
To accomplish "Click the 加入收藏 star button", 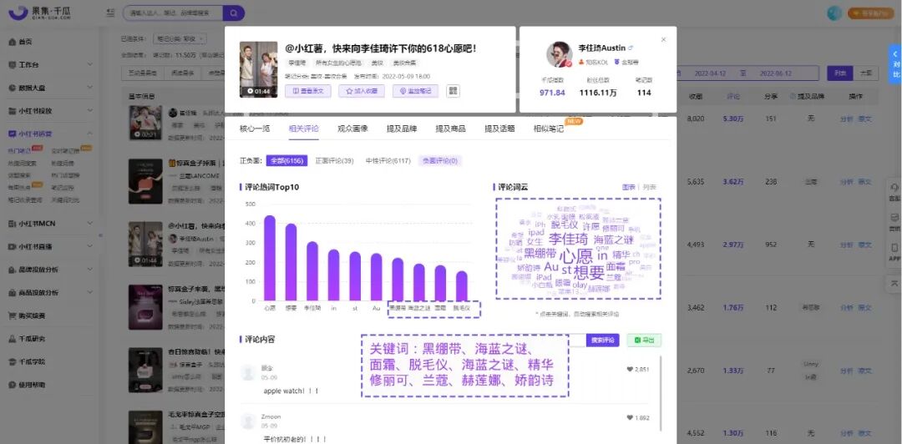I will pyautogui.click(x=362, y=91).
